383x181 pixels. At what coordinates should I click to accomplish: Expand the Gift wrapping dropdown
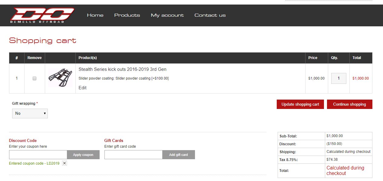point(30,113)
